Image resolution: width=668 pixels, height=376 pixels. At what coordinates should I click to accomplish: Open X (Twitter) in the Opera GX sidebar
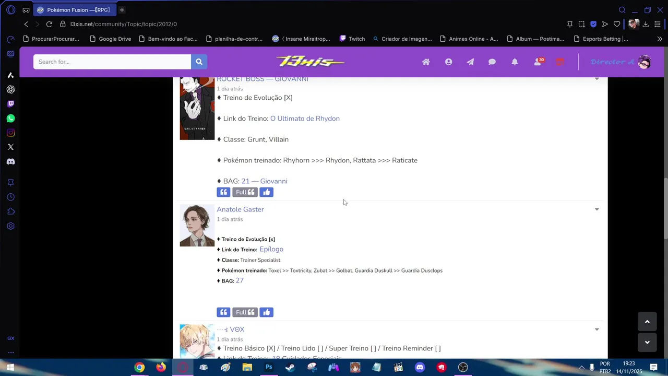[x=10, y=147]
